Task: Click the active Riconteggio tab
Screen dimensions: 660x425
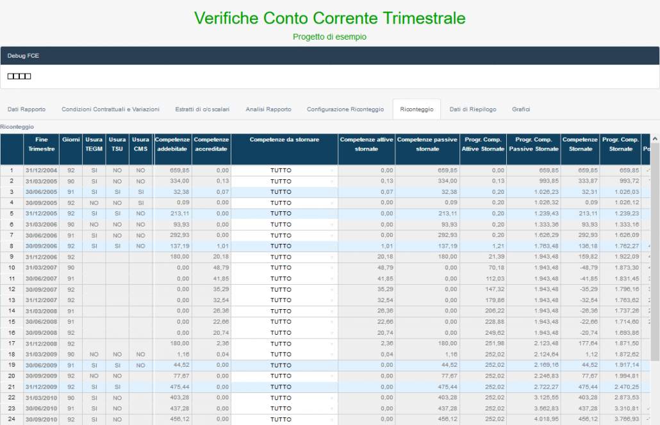Action: tap(417, 109)
